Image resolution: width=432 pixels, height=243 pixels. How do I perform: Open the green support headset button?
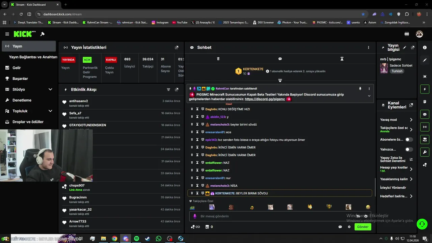click(422, 224)
